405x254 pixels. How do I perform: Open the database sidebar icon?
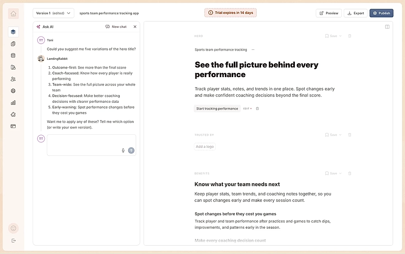tap(13, 56)
